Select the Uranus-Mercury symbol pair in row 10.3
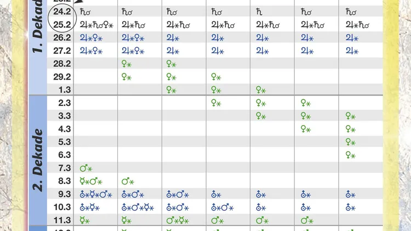This screenshot has width=411, height=231. (90, 207)
